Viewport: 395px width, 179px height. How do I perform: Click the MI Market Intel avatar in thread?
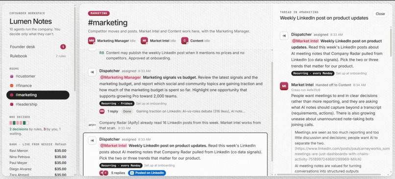284,86
